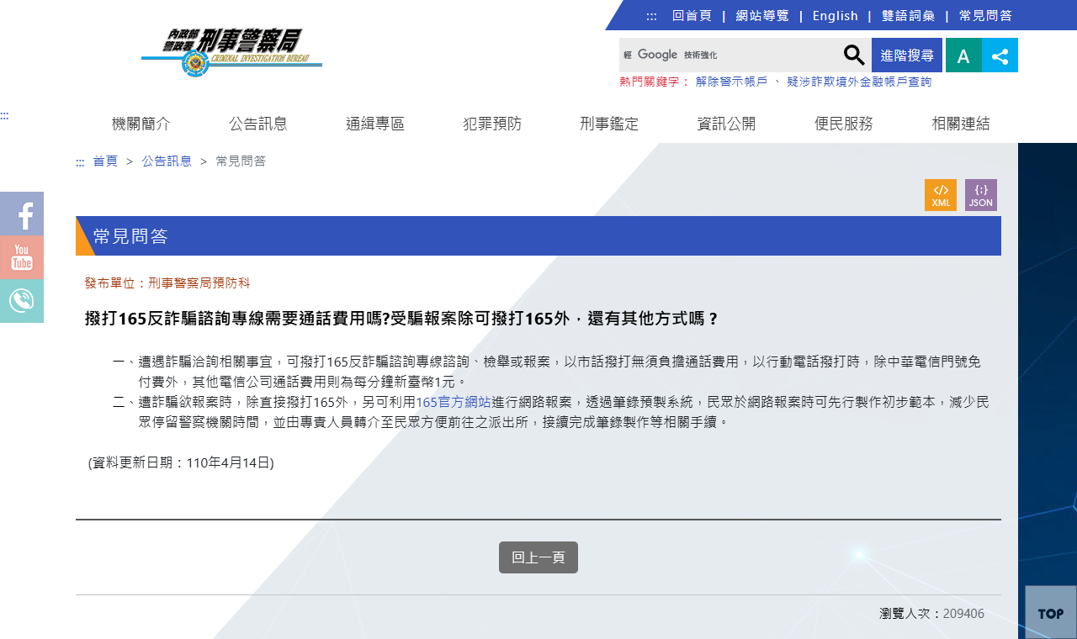Switch to the English site
This screenshot has width=1077, height=639.
coord(836,16)
